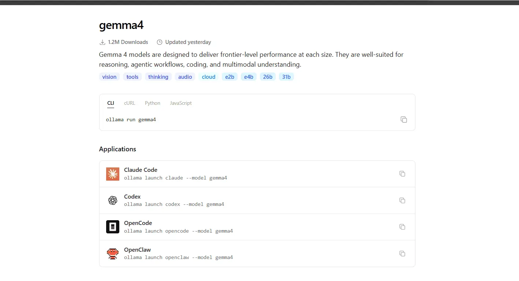Screen dimensions: 519x281
Task: Copy the Claude Code launch command
Action: [402, 174]
